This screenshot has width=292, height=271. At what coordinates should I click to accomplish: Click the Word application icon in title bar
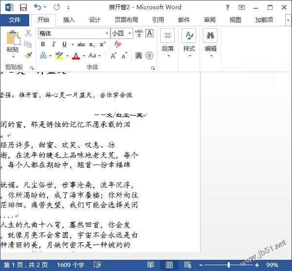pos(9,7)
